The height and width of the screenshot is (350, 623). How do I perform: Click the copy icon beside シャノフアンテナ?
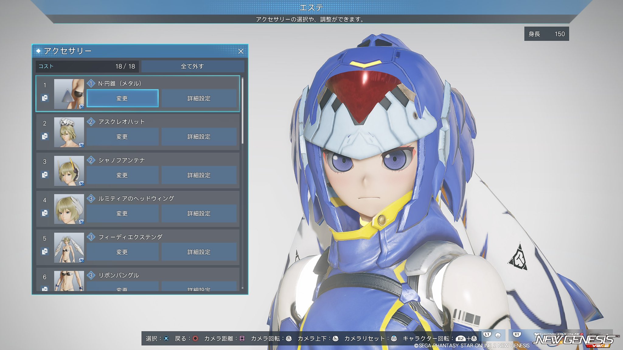[45, 175]
